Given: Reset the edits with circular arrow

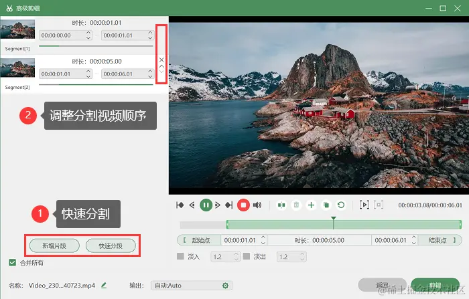Looking at the screenshot, I should tap(340, 205).
